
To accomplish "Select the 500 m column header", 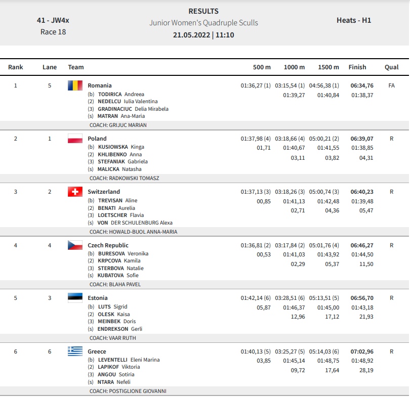I will coord(262,67).
